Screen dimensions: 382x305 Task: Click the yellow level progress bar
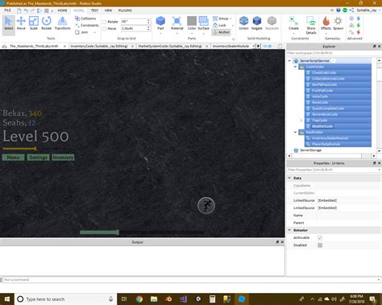pos(19,149)
